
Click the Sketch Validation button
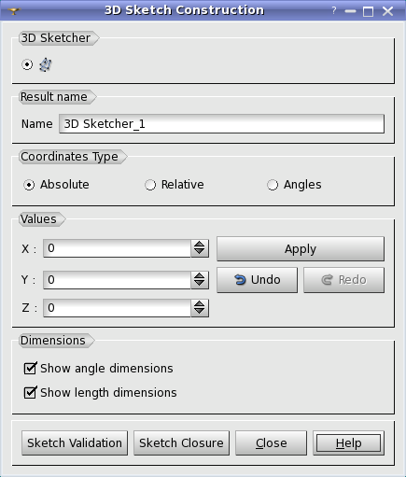pos(75,443)
